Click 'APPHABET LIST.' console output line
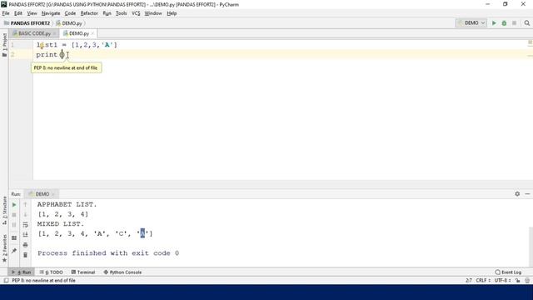533x300 pixels. (67, 204)
